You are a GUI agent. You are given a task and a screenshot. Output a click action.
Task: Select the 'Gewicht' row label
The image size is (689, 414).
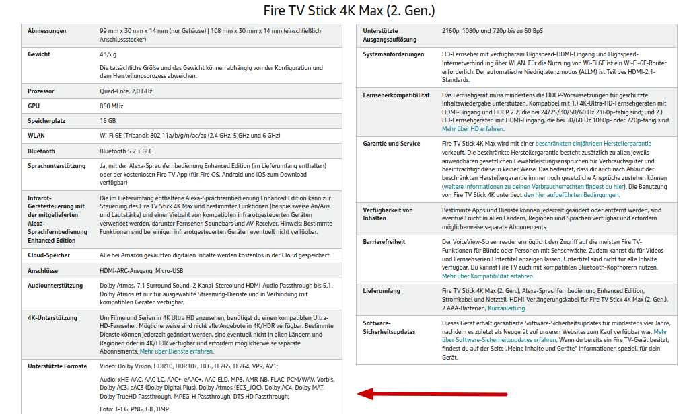39,54
